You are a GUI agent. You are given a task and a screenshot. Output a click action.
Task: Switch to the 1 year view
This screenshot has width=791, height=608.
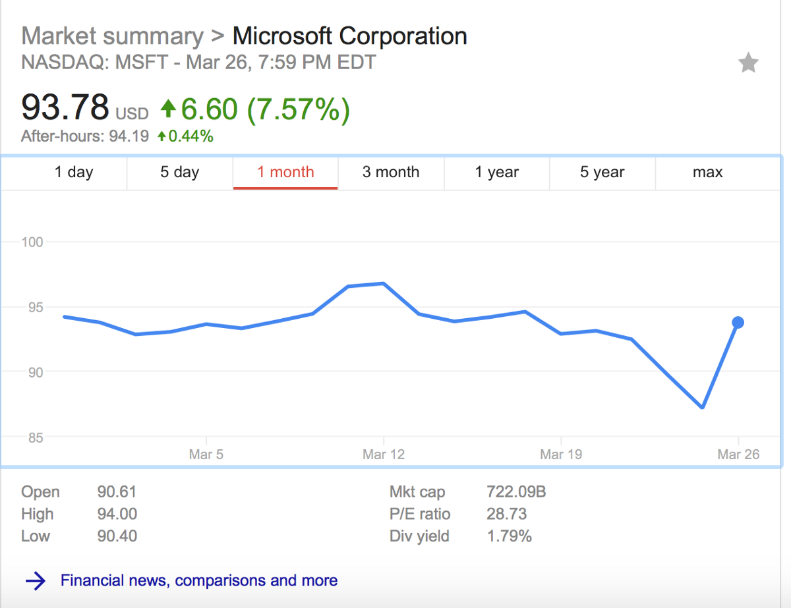pos(497,173)
